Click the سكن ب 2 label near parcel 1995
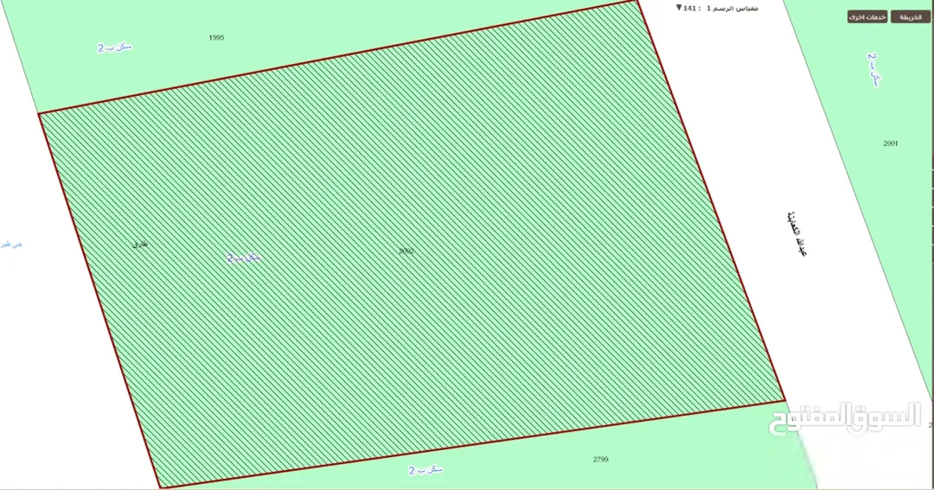 [x=115, y=48]
